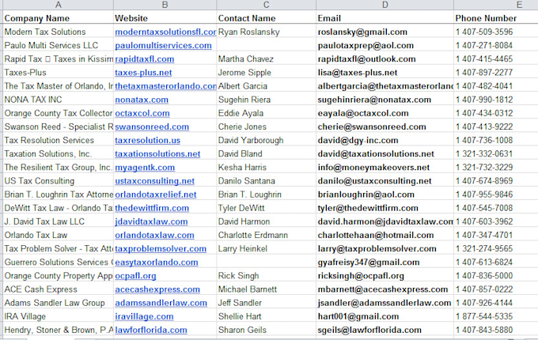This screenshot has height=340, width=538.
Task: Select the Company Name header cell
Action: click(59, 18)
